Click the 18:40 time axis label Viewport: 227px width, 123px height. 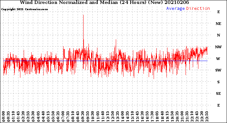162,116
